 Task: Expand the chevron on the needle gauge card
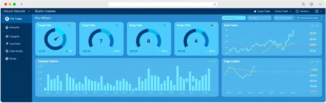[72, 25]
